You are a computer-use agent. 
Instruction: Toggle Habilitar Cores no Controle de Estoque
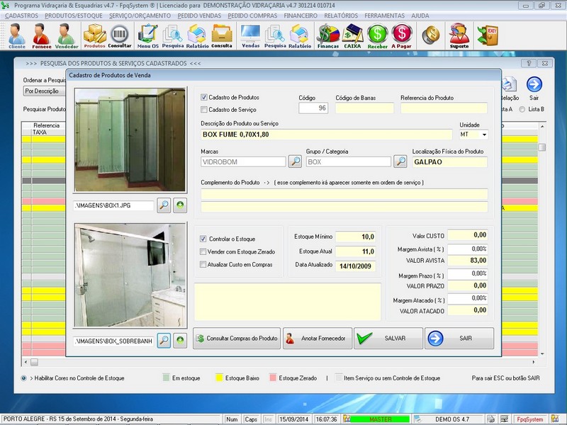pyautogui.click(x=24, y=378)
